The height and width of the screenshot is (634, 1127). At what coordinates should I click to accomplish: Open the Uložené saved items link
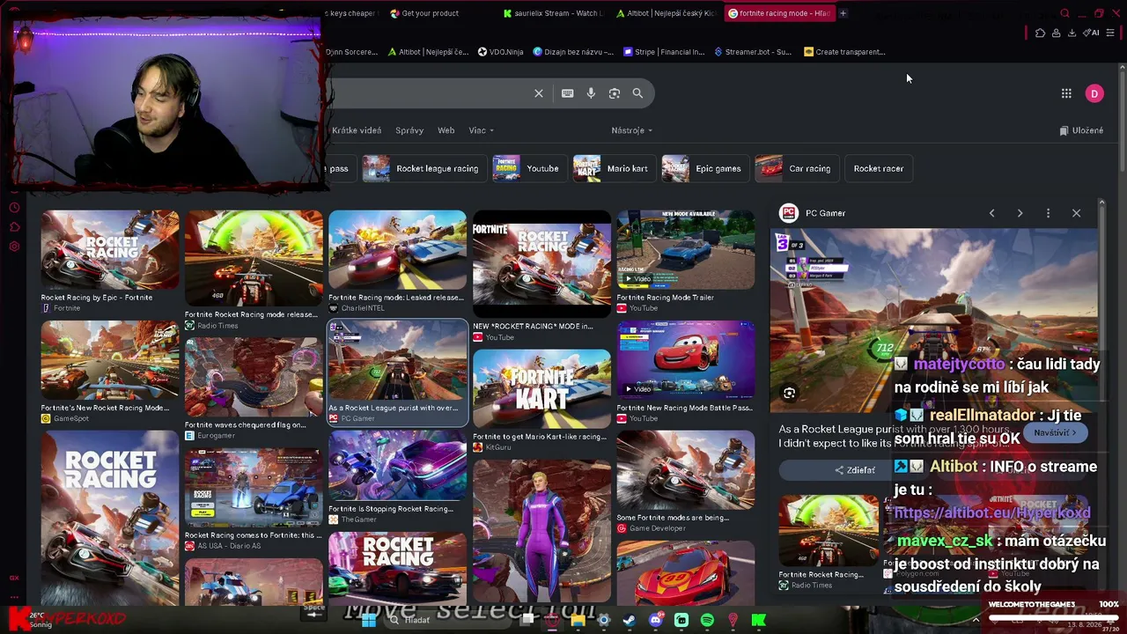point(1082,130)
